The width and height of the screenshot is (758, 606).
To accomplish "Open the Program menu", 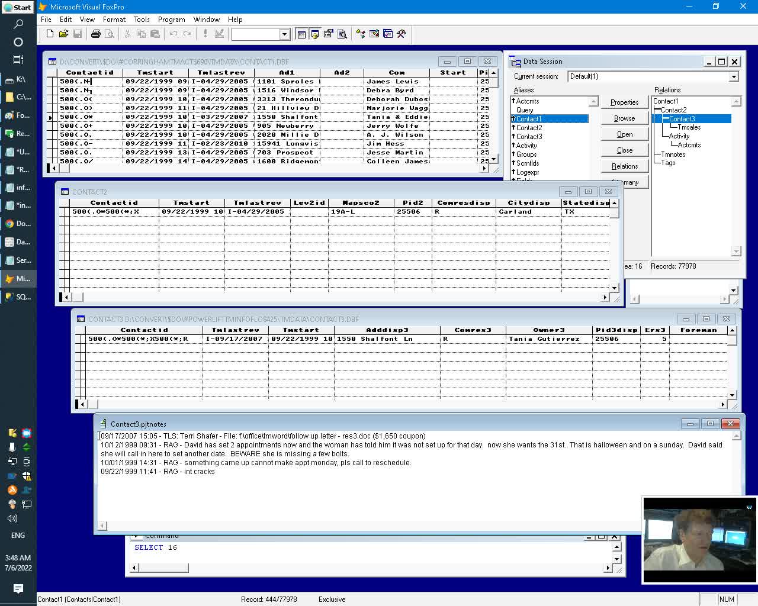I will (172, 20).
